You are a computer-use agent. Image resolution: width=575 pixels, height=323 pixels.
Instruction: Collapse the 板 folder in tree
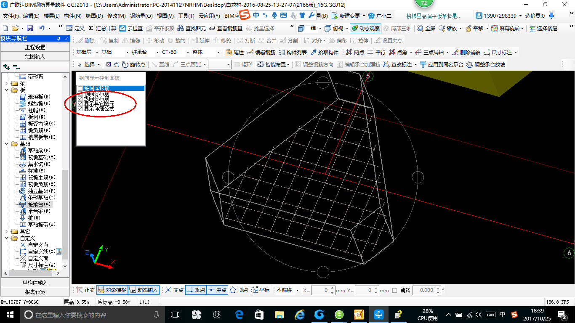pyautogui.click(x=7, y=90)
